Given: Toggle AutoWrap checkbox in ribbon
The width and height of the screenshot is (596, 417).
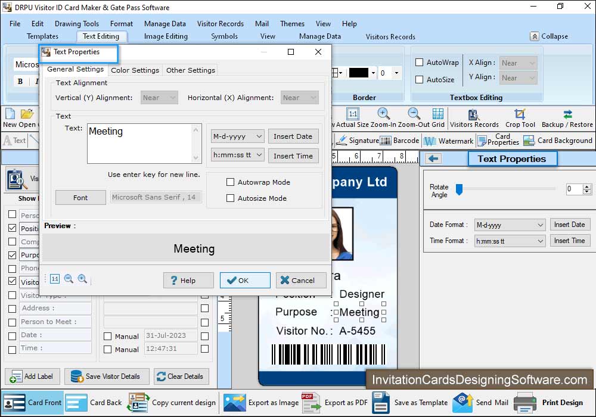Looking at the screenshot, I should pyautogui.click(x=419, y=63).
